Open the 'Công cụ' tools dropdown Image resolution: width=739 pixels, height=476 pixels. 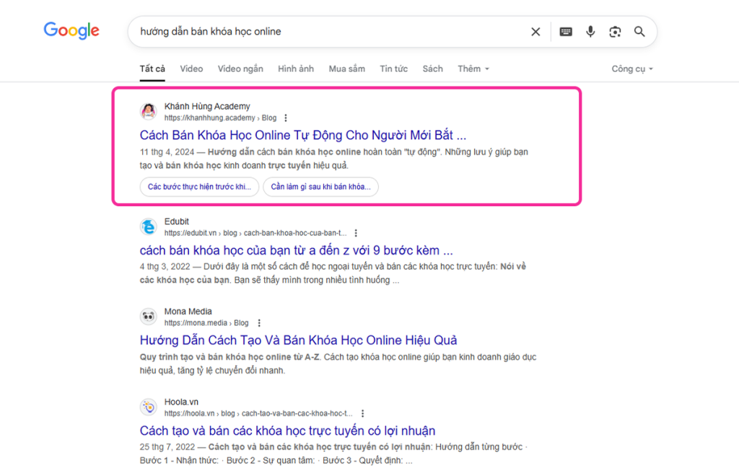tap(632, 69)
